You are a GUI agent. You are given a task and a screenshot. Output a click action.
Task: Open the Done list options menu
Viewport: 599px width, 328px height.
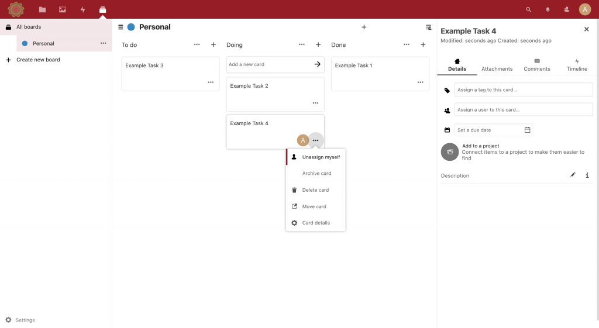coord(406,44)
